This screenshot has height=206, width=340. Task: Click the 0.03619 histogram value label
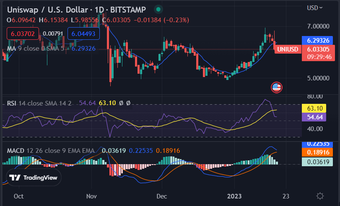pyautogui.click(x=317, y=162)
